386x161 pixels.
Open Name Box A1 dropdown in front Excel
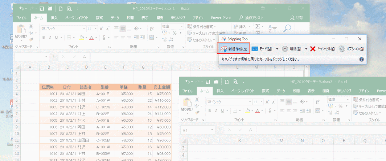[212, 130]
